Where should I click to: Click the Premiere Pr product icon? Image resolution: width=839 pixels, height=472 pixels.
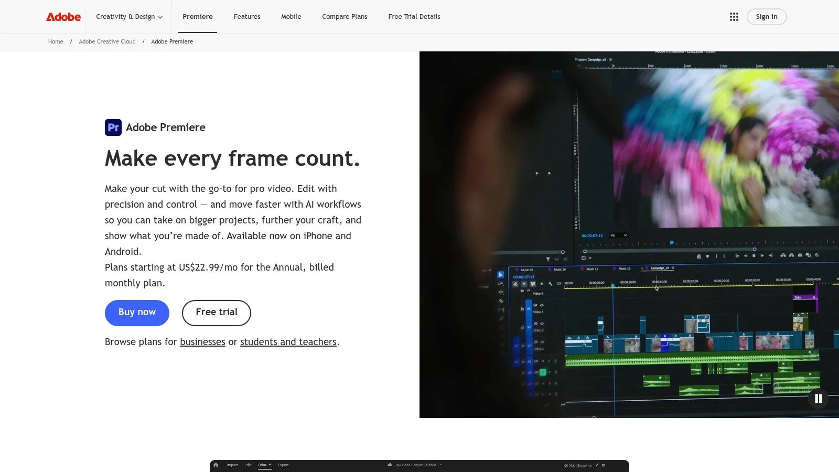pyautogui.click(x=113, y=127)
